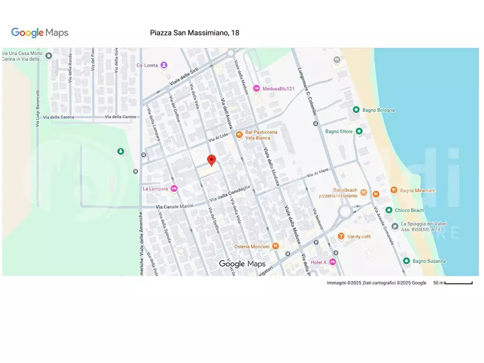Click the La Lampara hotel icon
Image resolution: width=484 pixels, height=363 pixels.
(174, 189)
